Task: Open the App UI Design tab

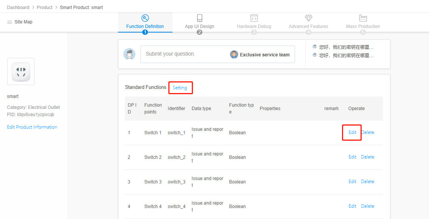Action: [x=199, y=26]
